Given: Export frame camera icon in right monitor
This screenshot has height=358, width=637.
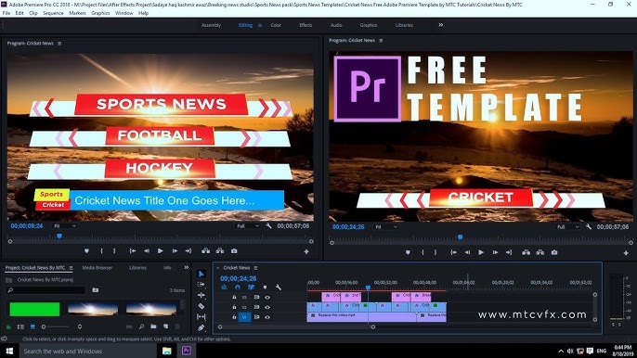Looking at the screenshot, I should click(554, 252).
